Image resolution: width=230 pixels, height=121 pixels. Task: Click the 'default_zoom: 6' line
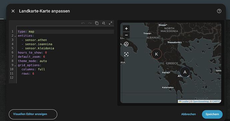click(65, 57)
